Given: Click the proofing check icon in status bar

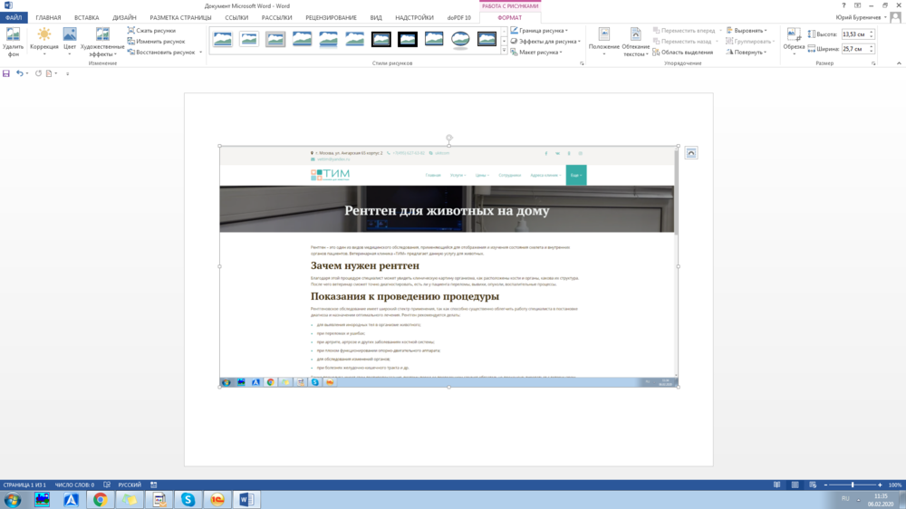Looking at the screenshot, I should pos(107,485).
